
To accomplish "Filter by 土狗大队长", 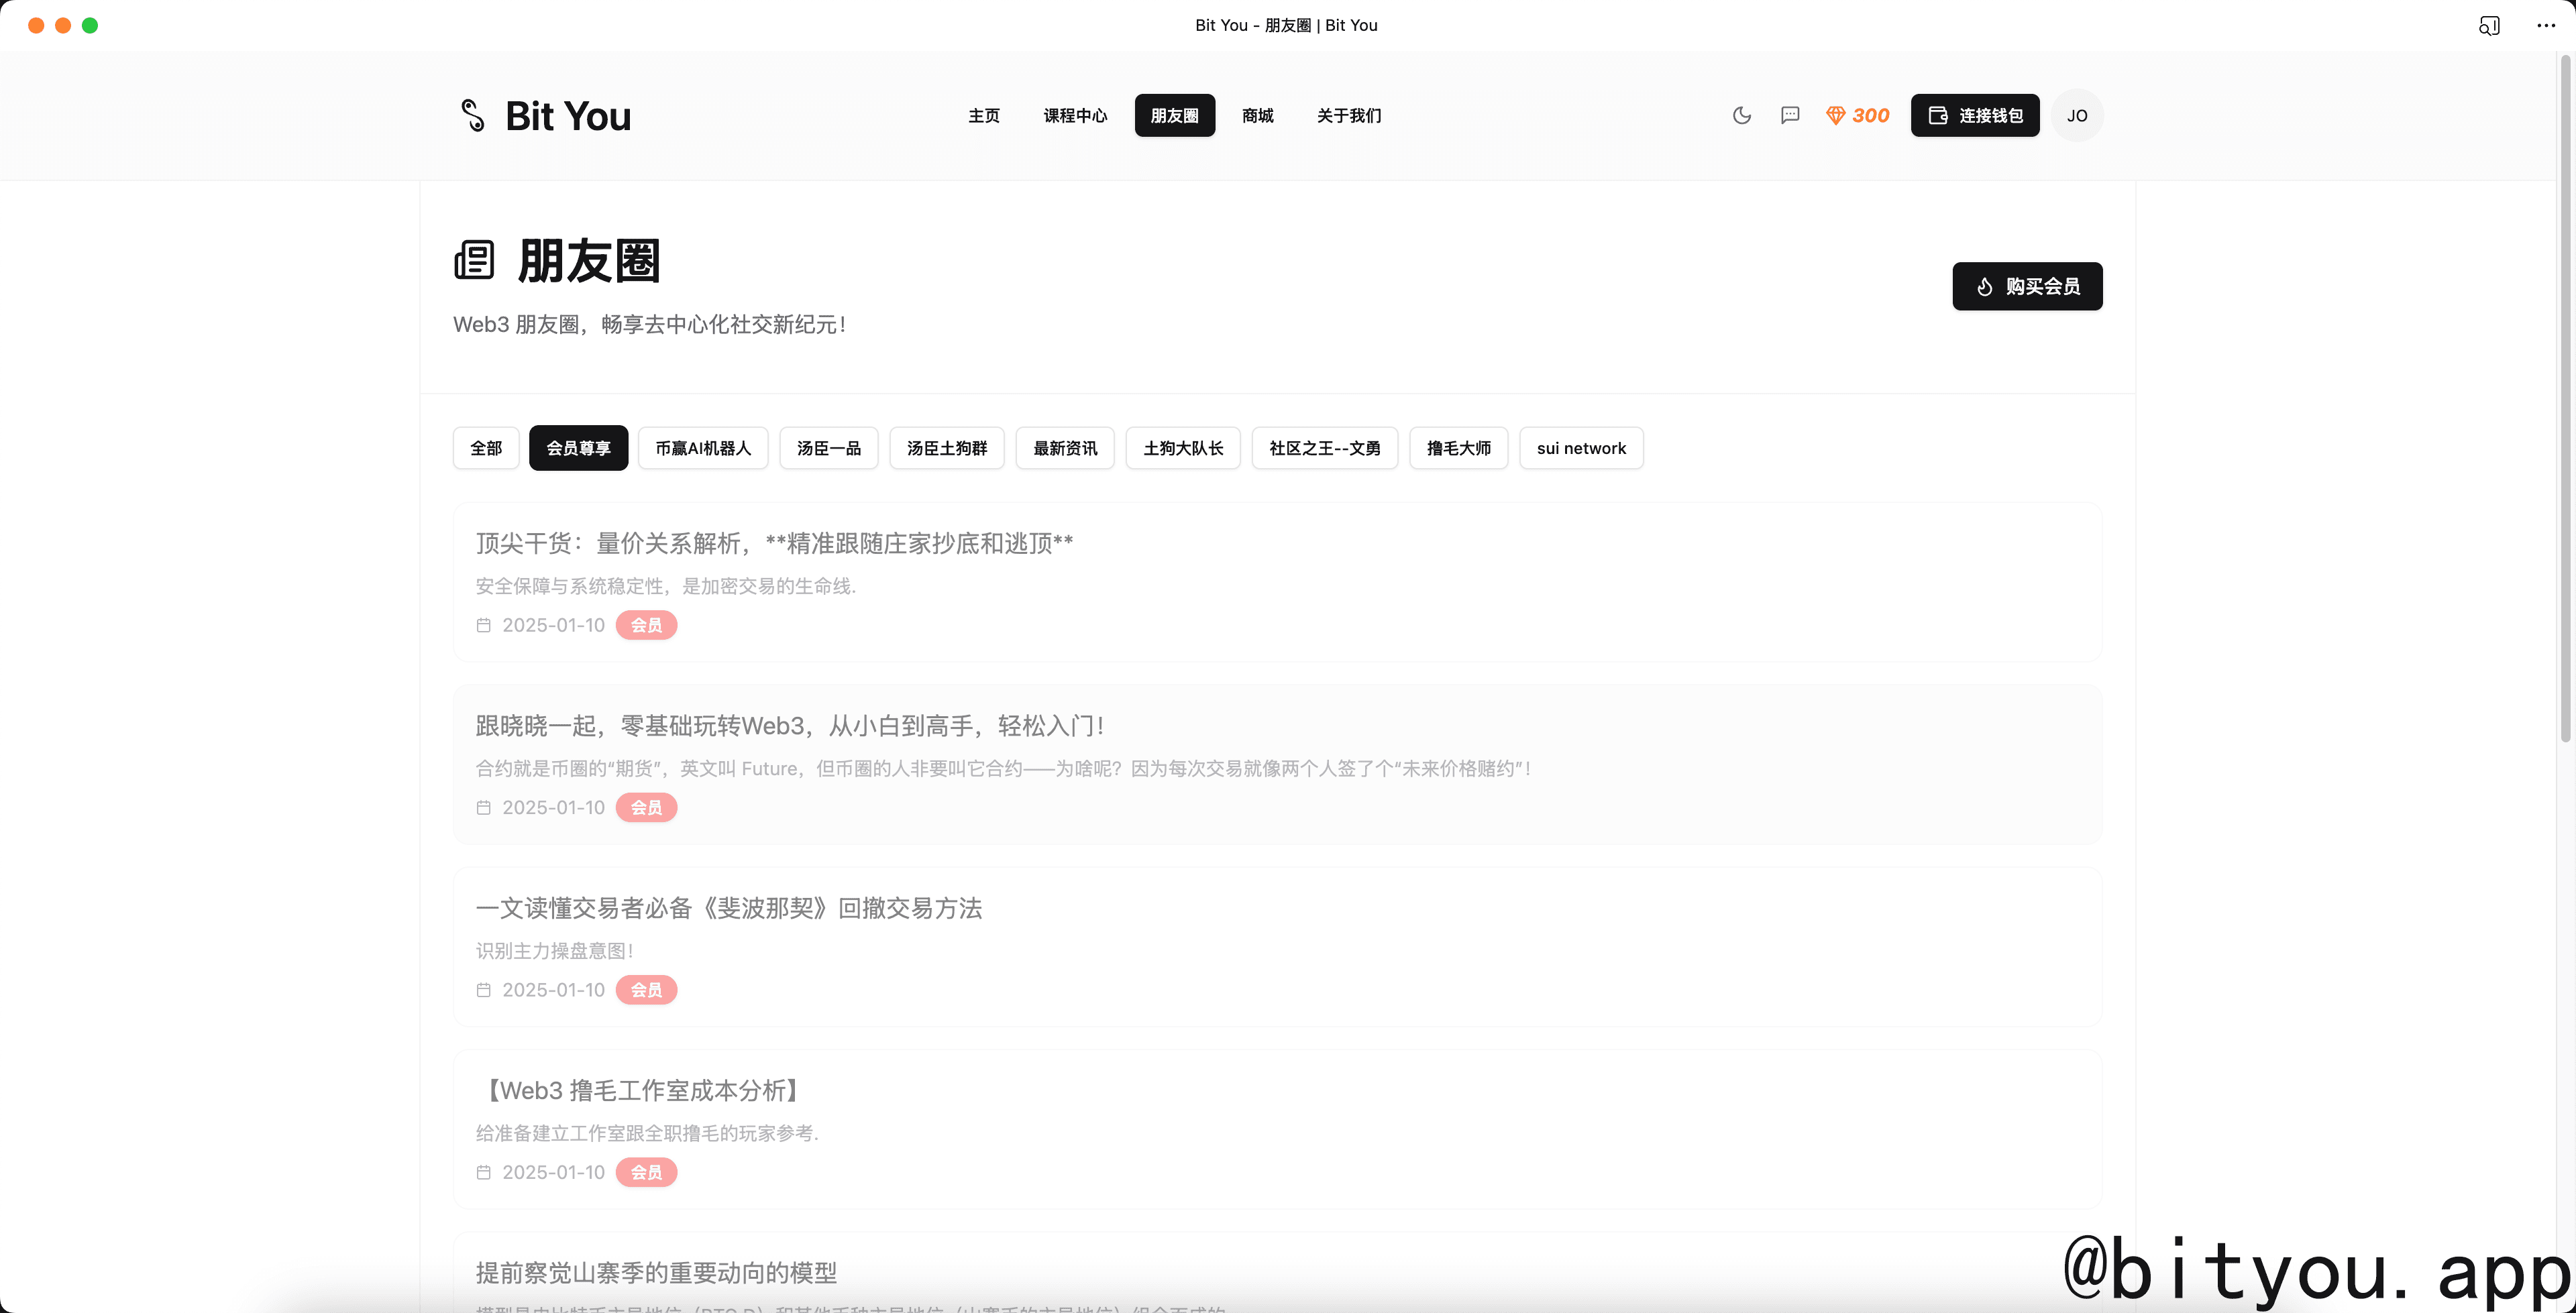I will (x=1183, y=448).
